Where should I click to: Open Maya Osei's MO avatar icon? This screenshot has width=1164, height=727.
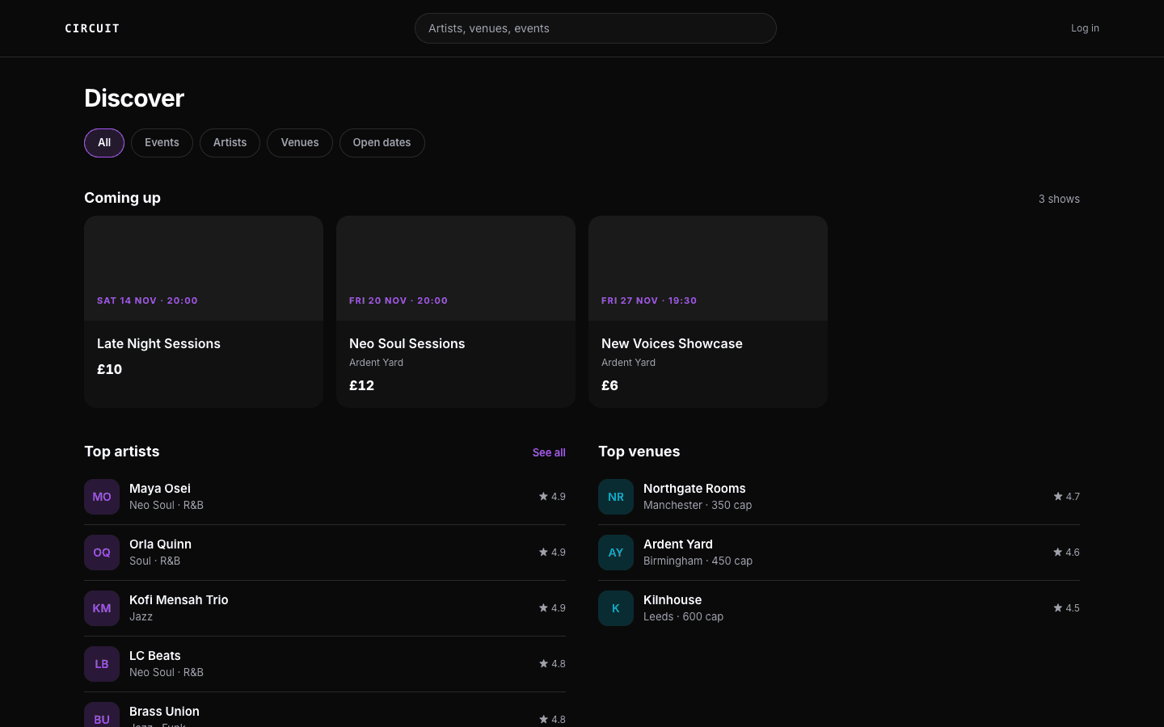tap(102, 497)
